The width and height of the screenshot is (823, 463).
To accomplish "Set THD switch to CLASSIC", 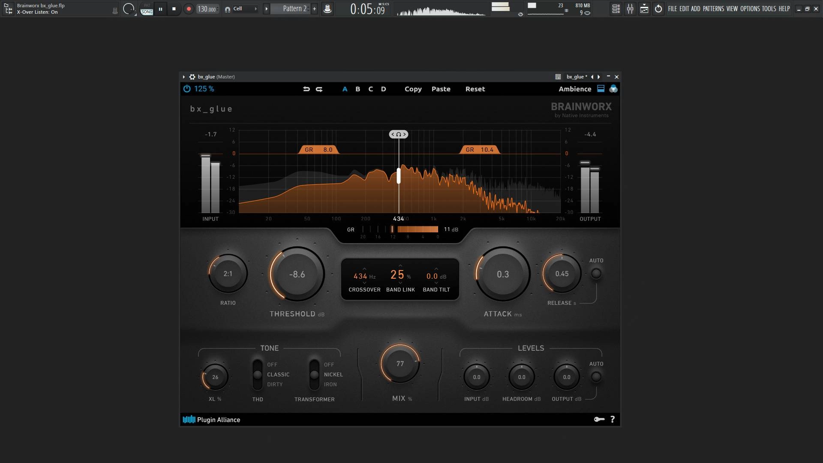I will point(278,375).
